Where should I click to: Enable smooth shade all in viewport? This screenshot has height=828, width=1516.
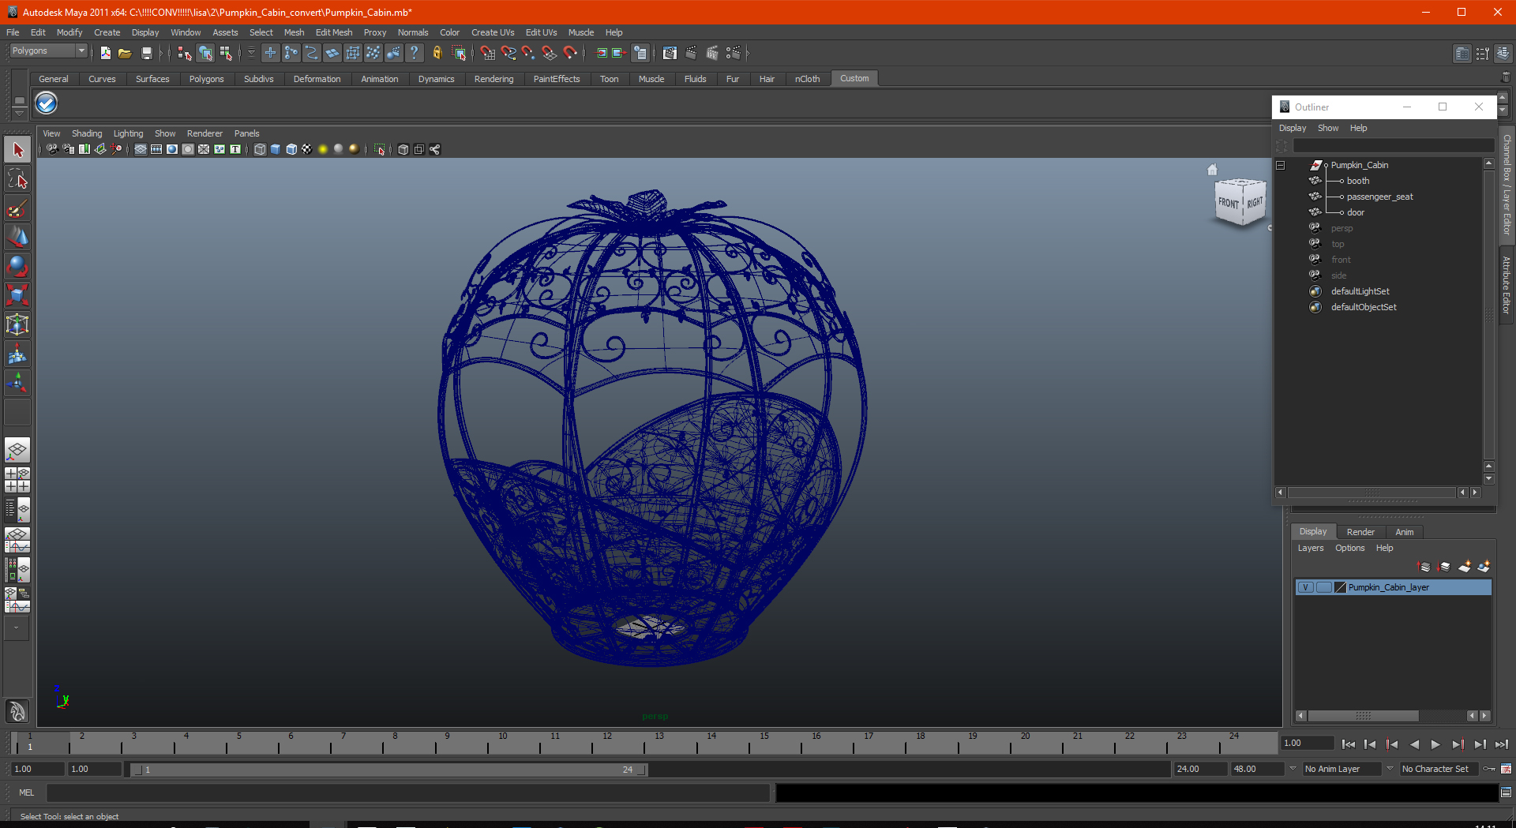276,149
